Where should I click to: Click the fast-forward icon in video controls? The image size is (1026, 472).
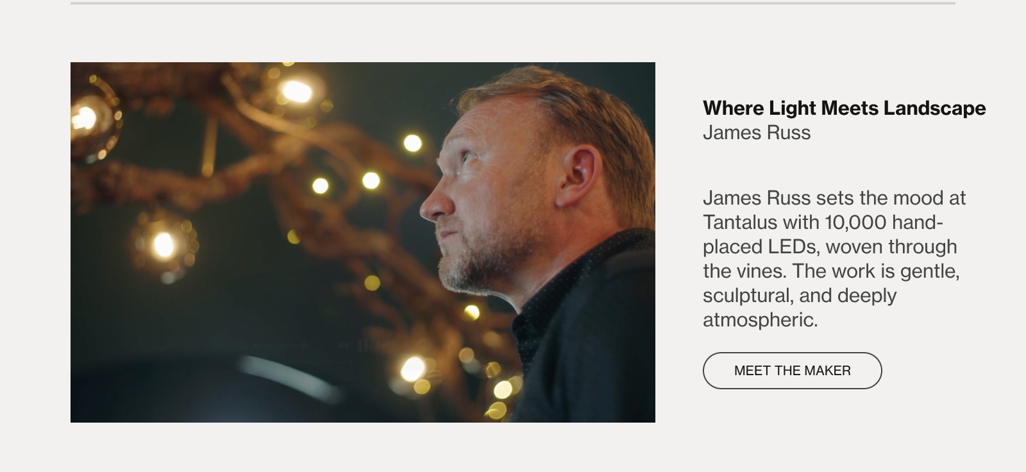pyautogui.click(x=382, y=346)
